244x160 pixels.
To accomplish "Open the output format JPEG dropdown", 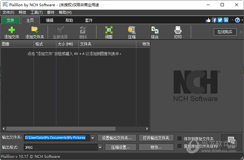I will pyautogui.click(x=100, y=147).
